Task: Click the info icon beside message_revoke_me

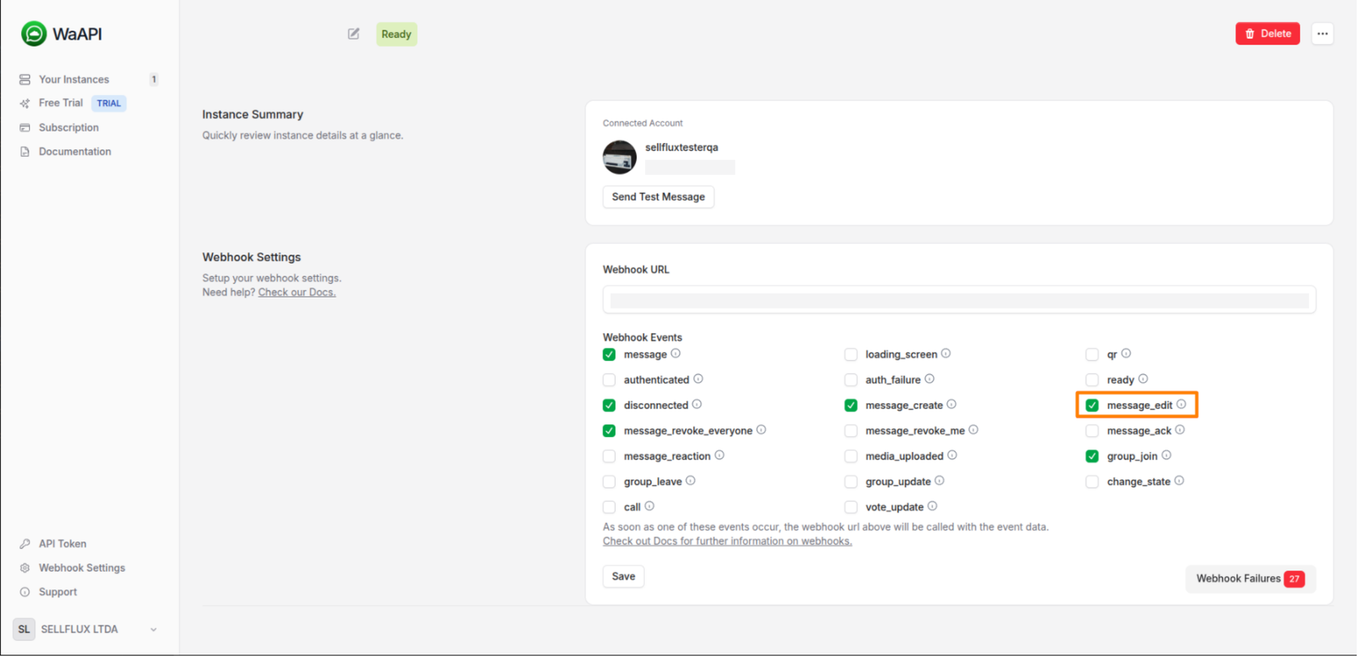Action: [x=974, y=430]
